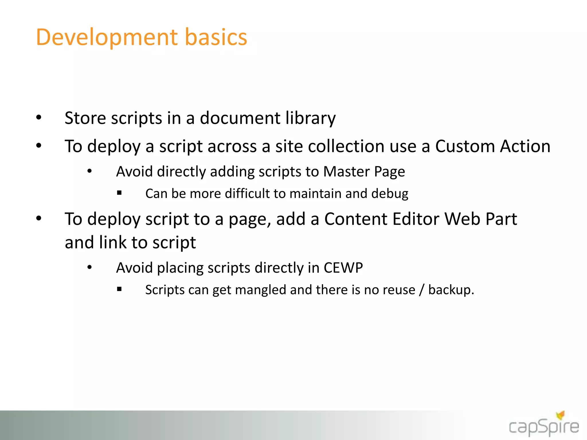Viewport: 587px width, 440px height.
Task: Select 'Avoid placing scripts directly in CEWP'
Action: coord(239,268)
